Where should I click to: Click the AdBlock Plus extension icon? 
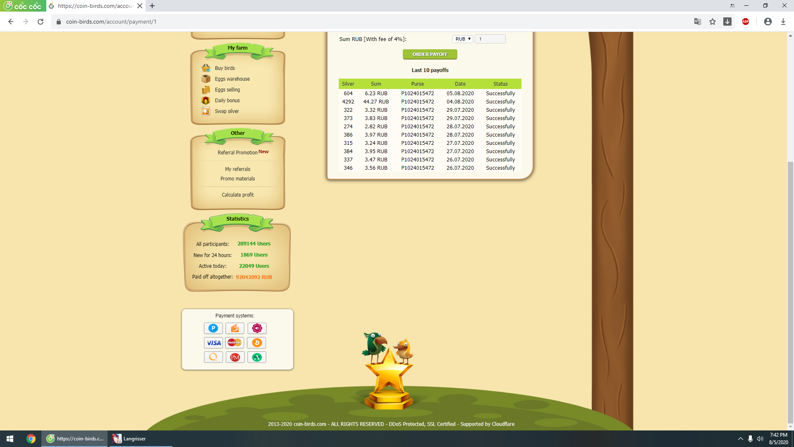coord(746,22)
